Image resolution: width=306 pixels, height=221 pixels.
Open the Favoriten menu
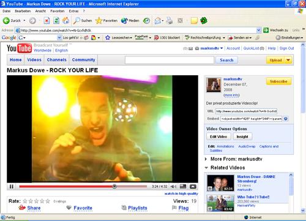tap(58, 11)
